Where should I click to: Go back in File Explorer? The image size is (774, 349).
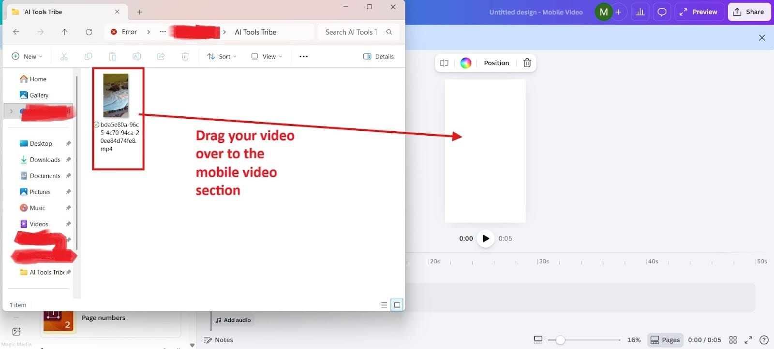coord(16,32)
